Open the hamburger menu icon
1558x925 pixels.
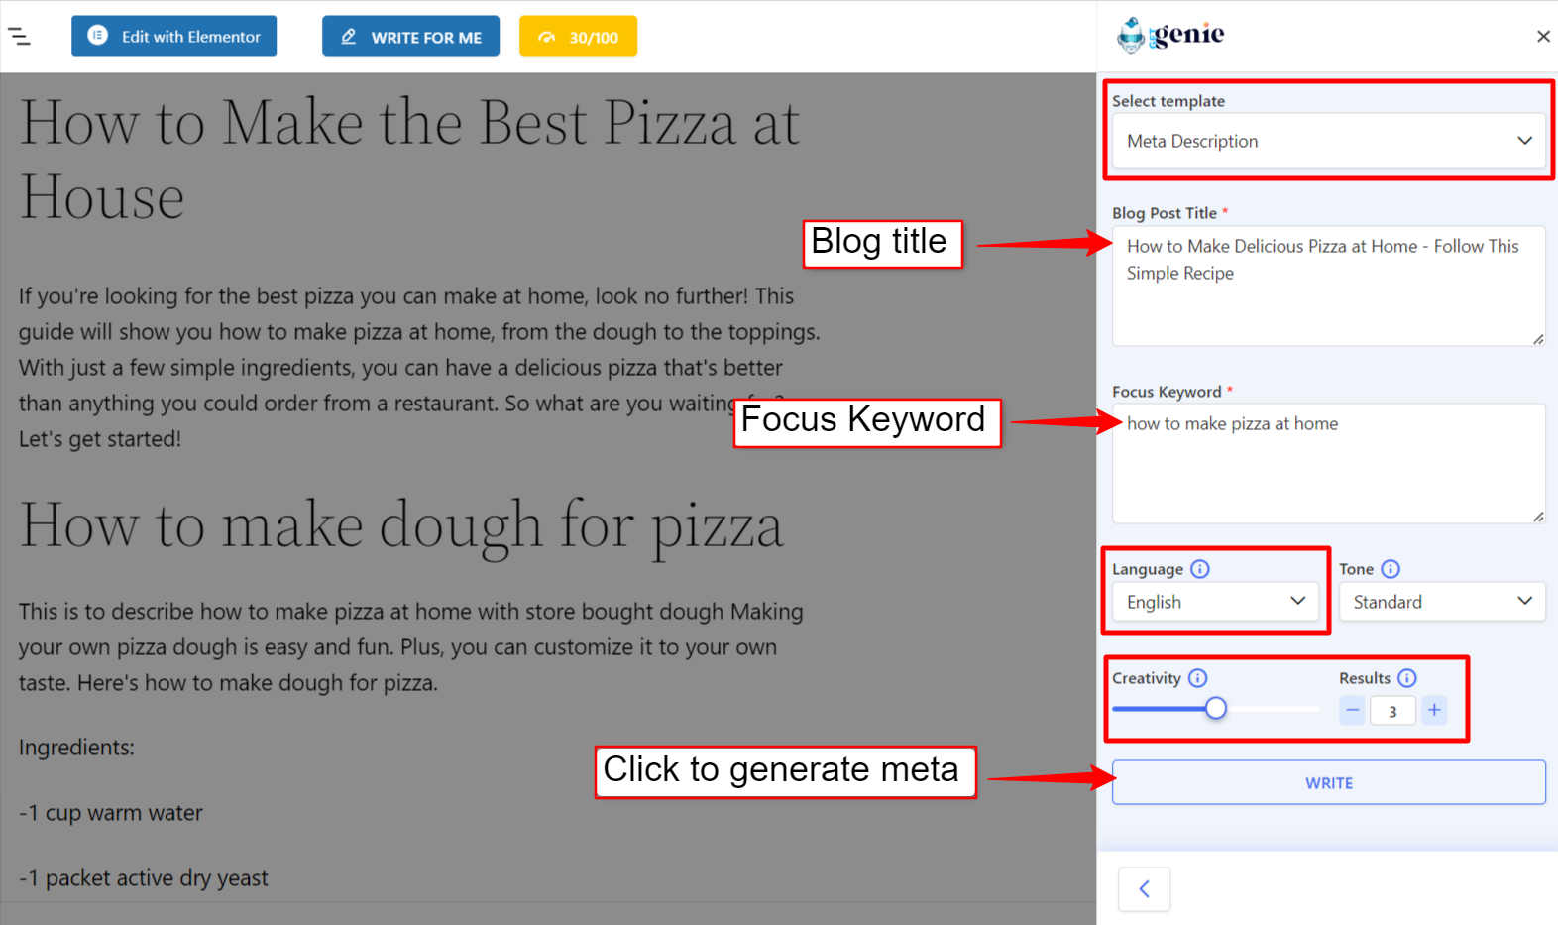point(19,37)
